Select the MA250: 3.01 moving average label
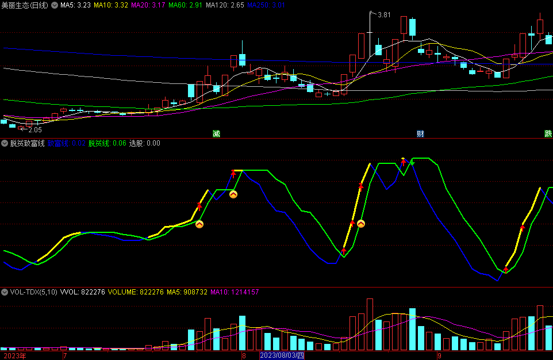 (x=266, y=5)
